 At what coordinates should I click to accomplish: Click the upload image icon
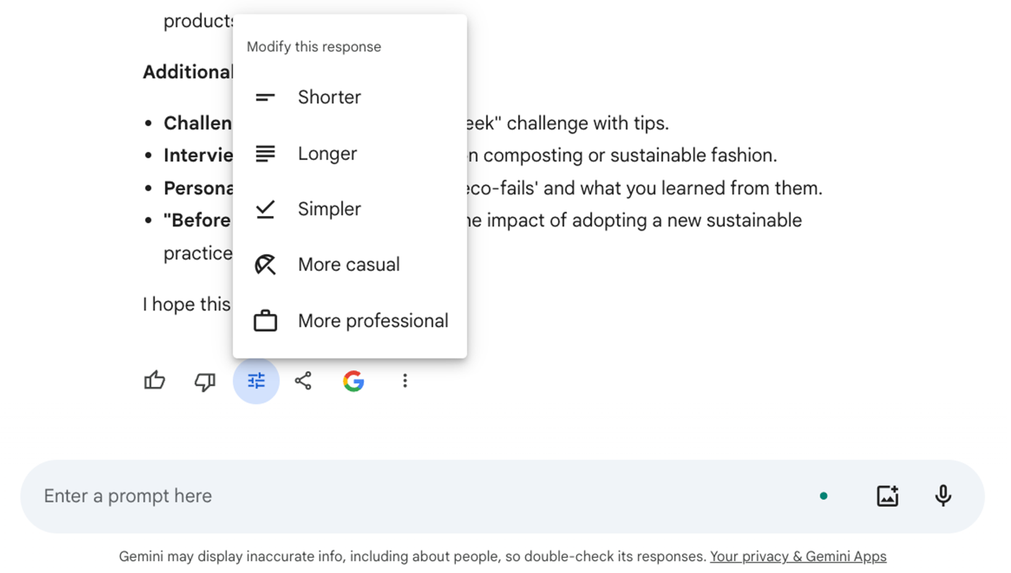pos(888,496)
